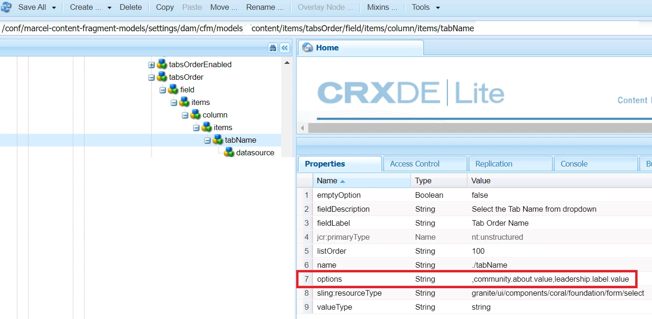Open the Tools menu
The height and width of the screenshot is (319, 652).
421,7
